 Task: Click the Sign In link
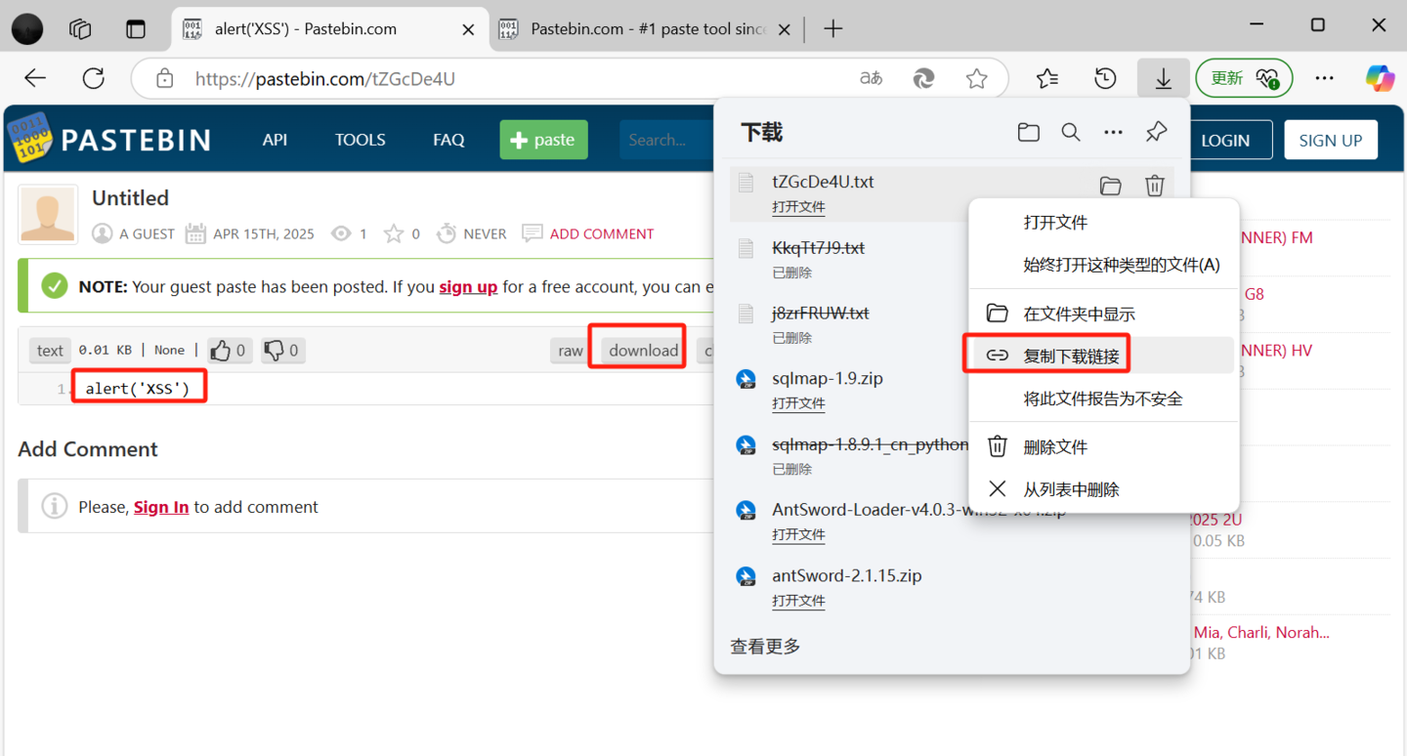161,507
